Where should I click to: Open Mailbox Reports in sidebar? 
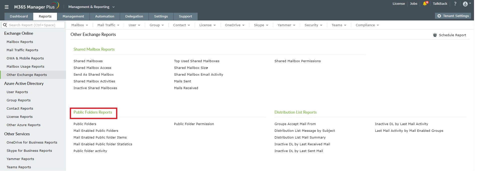20,42
